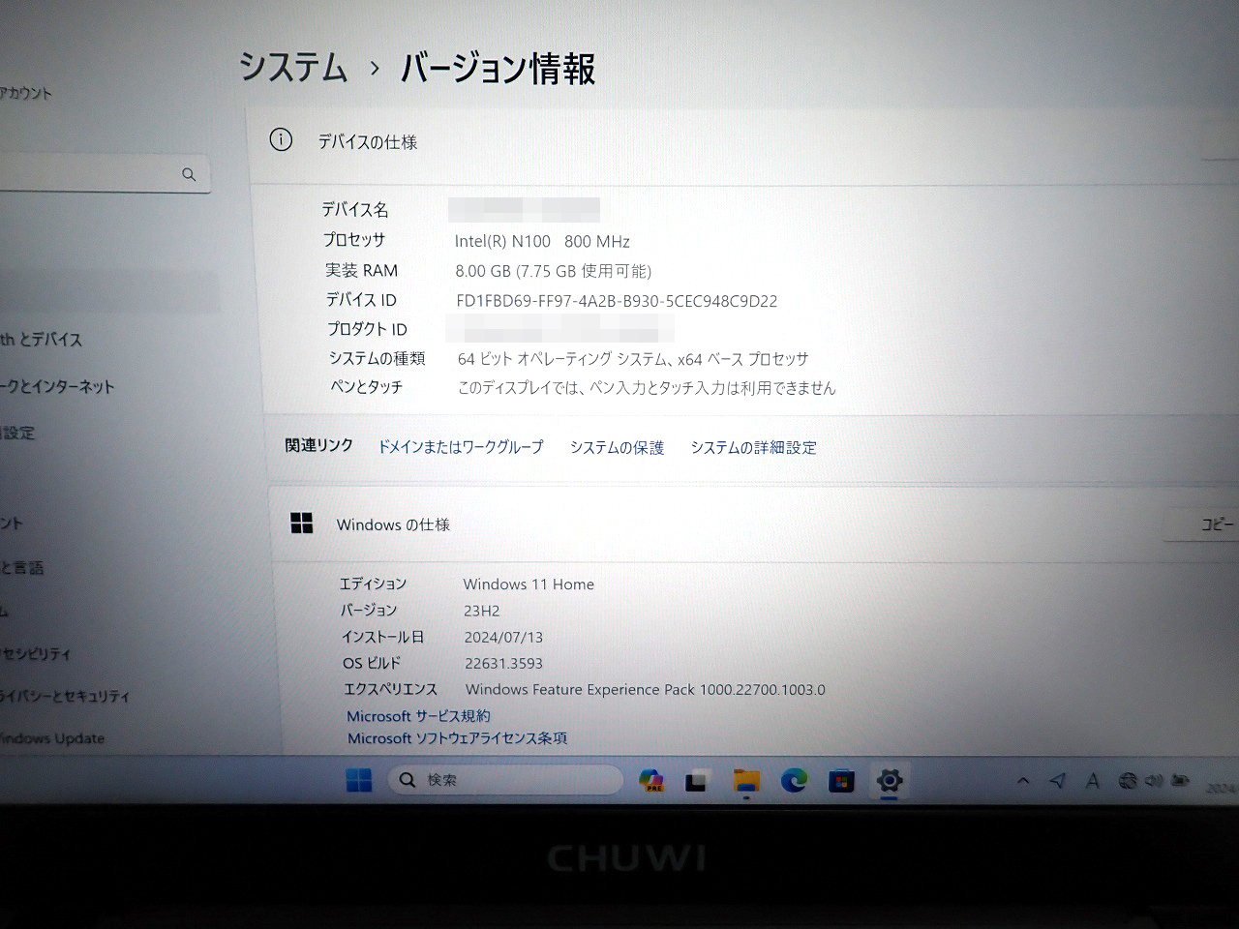Click edition value Windows 11 Home
The image size is (1239, 929).
529,584
